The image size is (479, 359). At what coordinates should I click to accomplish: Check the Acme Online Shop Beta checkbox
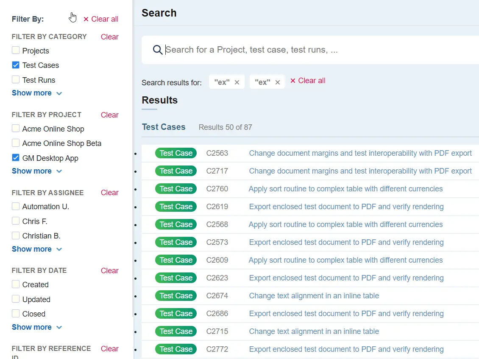click(x=16, y=143)
